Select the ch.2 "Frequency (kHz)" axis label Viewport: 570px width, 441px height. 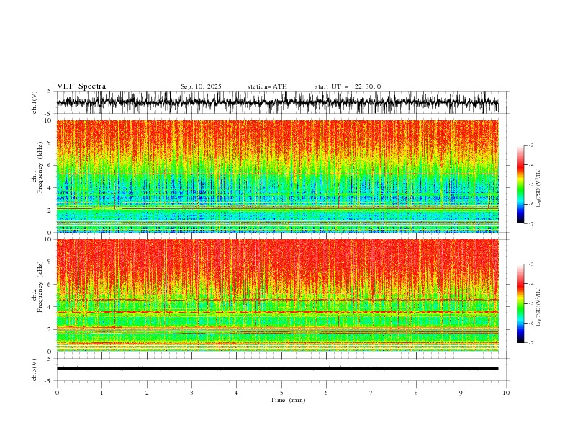tap(40, 287)
